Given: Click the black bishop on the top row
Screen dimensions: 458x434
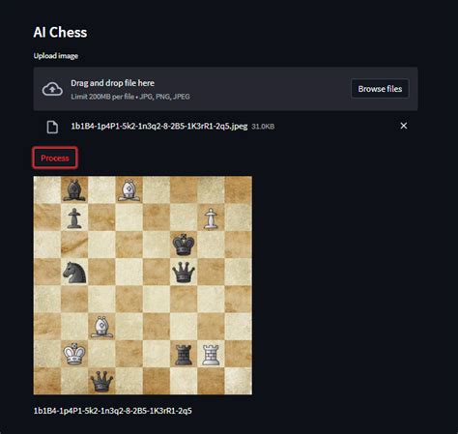Looking at the screenshot, I should [x=74, y=190].
